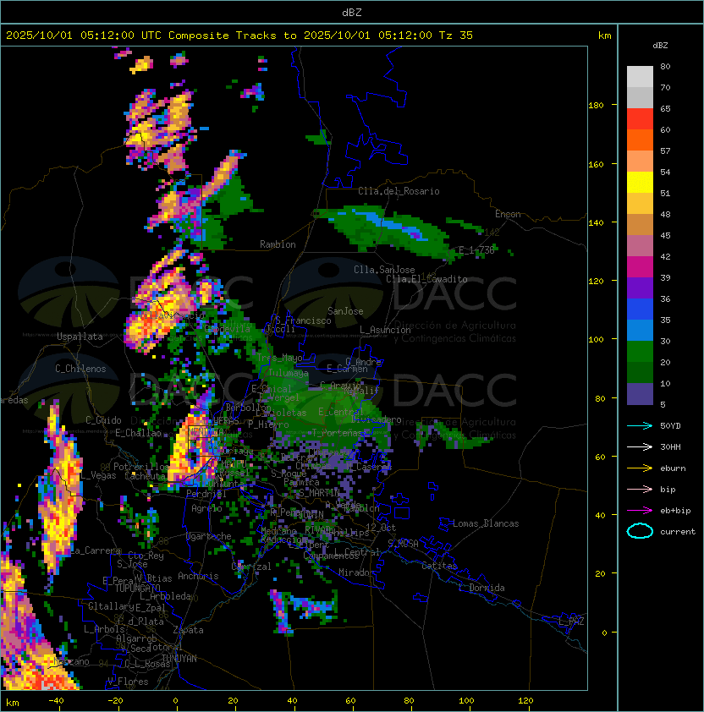Viewport: 704px width, 712px height.
Task: Click the 'V_Flores' place label
Action: (x=128, y=682)
